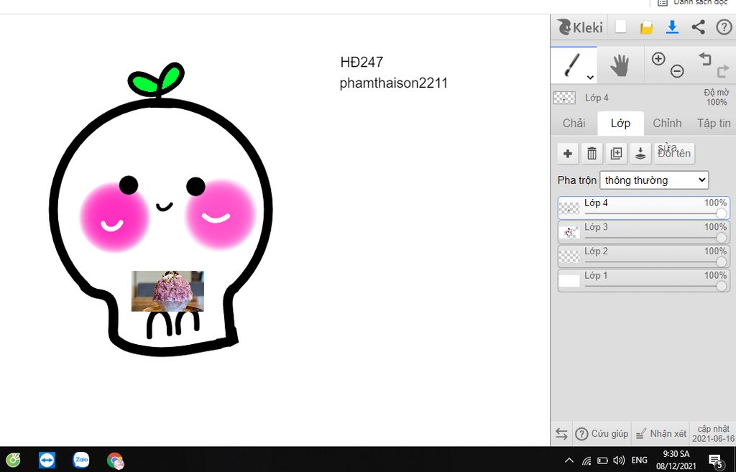The width and height of the screenshot is (736, 472).
Task: Zoom out with minus magnifier
Action: click(677, 71)
